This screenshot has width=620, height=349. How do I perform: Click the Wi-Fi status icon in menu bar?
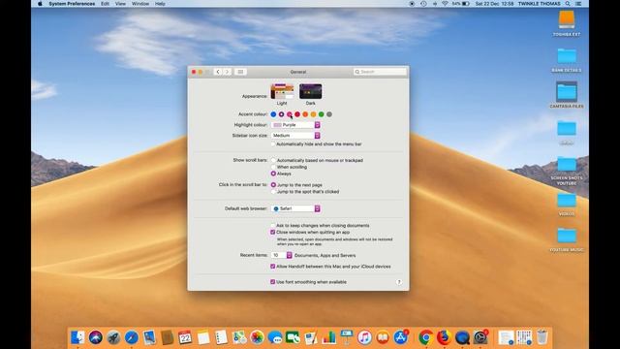coord(445,4)
